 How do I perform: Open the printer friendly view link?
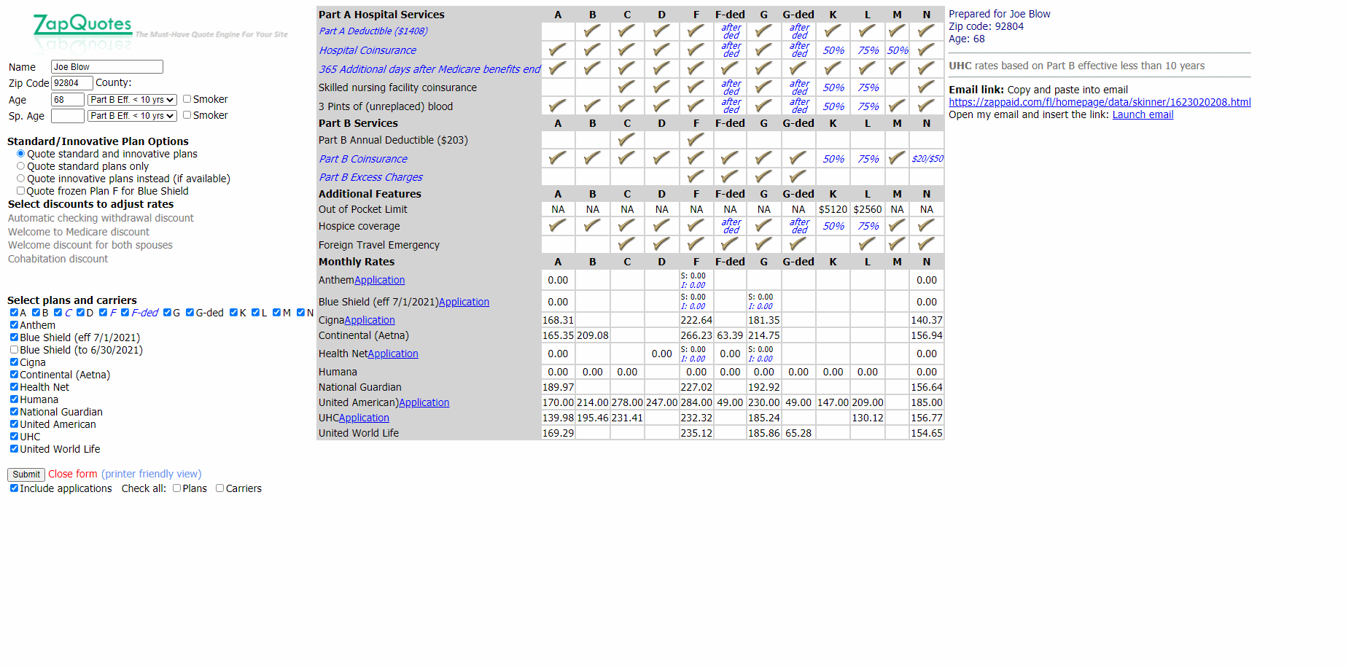[152, 474]
